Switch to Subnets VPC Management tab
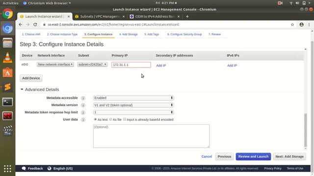 pyautogui.click(x=100, y=17)
